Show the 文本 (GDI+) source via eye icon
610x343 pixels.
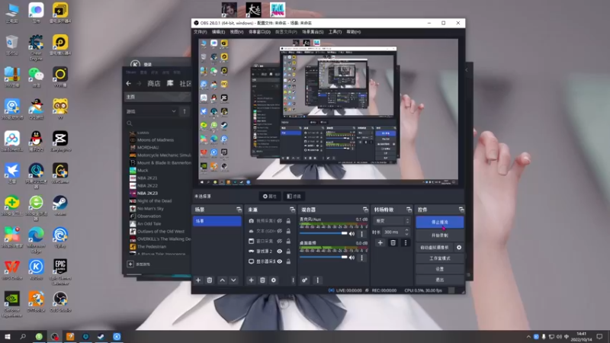pos(279,231)
